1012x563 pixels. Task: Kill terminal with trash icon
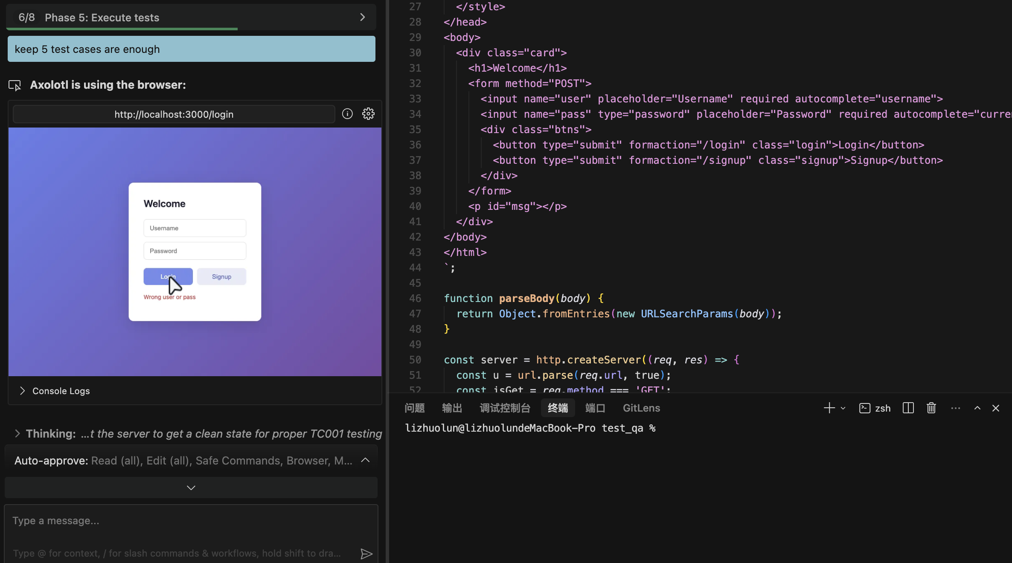tap(931, 408)
